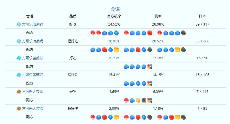Open the 食谱 heading link
The image size is (230, 124).
(x=115, y=10)
